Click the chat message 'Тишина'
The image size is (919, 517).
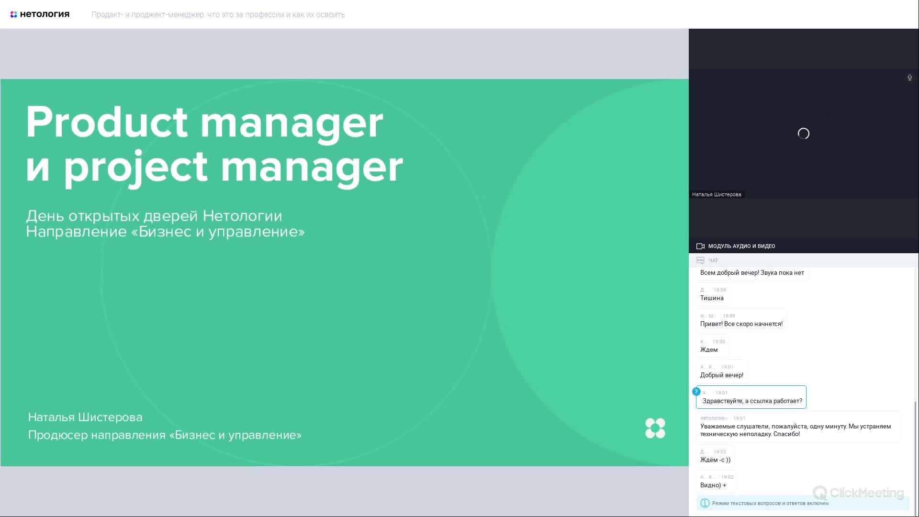(x=712, y=294)
